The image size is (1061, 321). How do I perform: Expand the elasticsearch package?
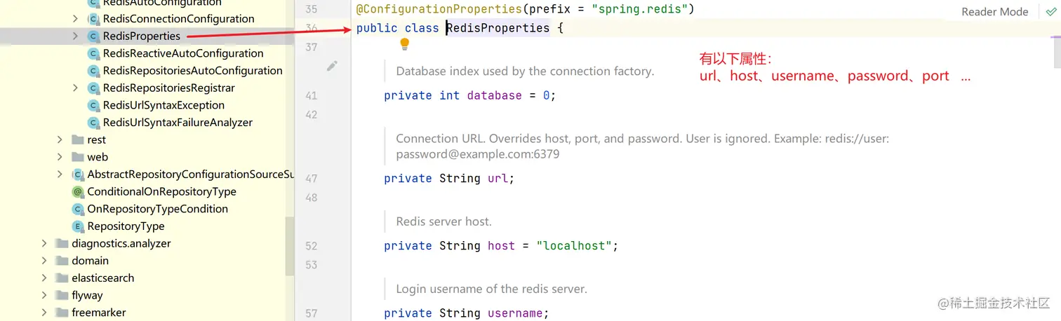[x=45, y=278]
